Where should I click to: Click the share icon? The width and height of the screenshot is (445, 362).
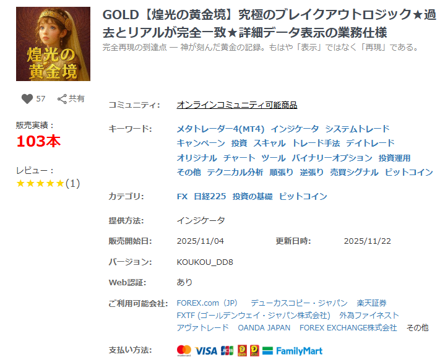[x=62, y=99]
